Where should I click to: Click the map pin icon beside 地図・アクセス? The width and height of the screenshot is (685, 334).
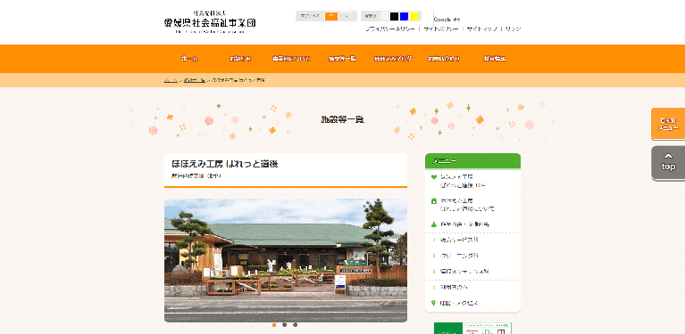point(433,303)
